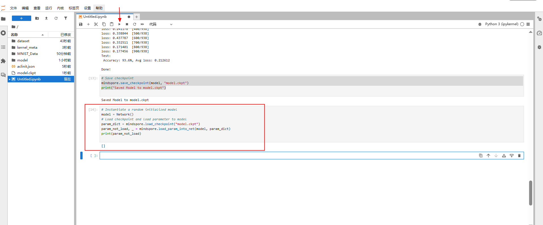Click the kernel status circle indicator
Screen dimensions: 543x225
(522, 24)
